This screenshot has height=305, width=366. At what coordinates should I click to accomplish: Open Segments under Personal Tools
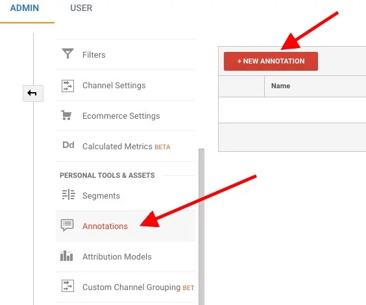click(101, 195)
